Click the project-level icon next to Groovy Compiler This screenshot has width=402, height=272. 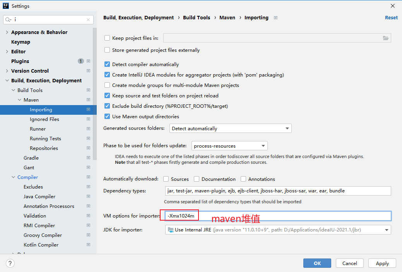pos(89,235)
